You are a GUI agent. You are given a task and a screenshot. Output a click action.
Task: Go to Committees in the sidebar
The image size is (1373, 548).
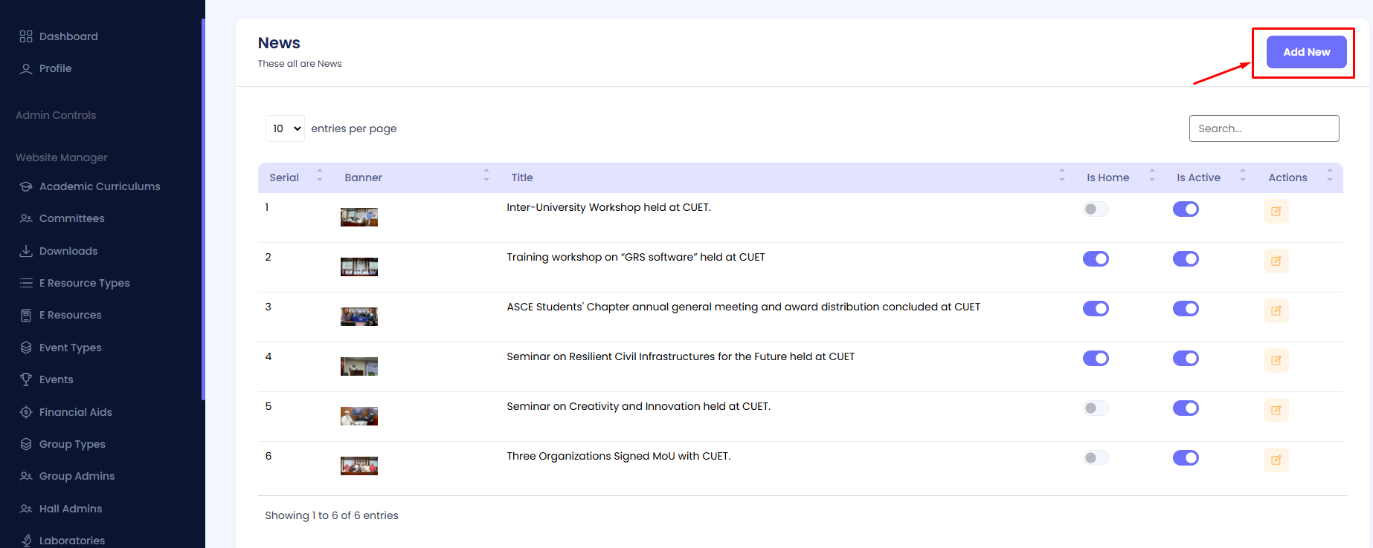[x=71, y=218]
